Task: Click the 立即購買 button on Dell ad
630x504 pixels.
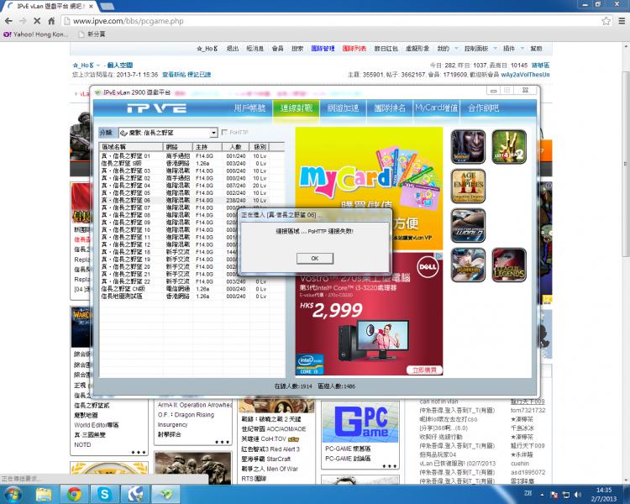Action: tap(424, 370)
